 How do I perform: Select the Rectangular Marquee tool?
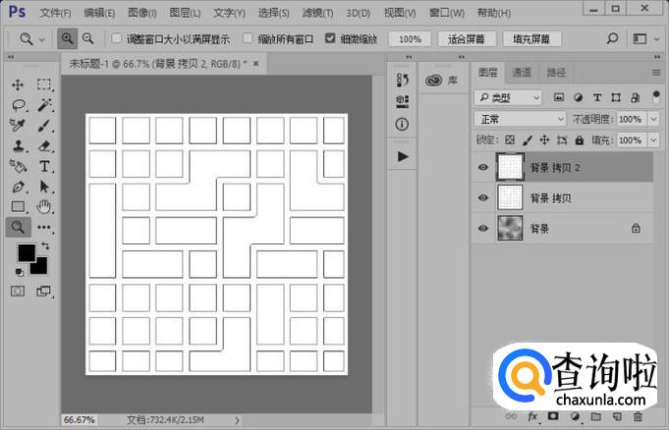(x=44, y=85)
